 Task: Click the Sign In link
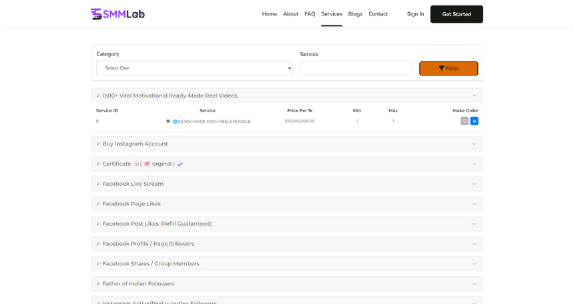(416, 14)
